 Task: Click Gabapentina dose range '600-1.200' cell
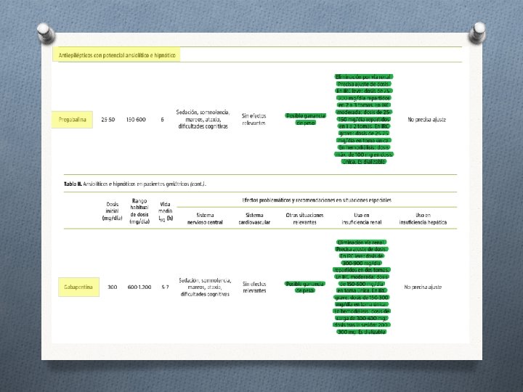click(x=139, y=287)
